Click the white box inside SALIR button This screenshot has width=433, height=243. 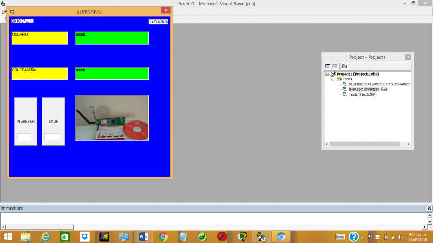(x=52, y=137)
